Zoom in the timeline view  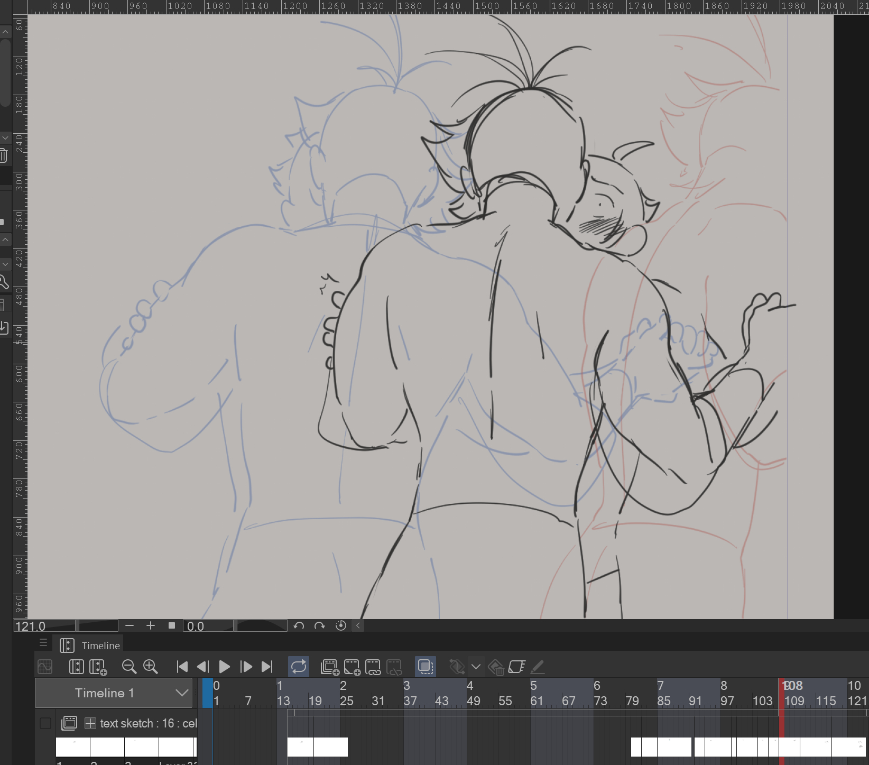[x=151, y=667]
